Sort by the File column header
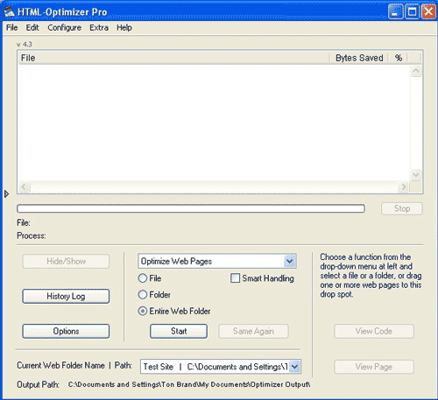The image size is (438, 400). [x=174, y=58]
